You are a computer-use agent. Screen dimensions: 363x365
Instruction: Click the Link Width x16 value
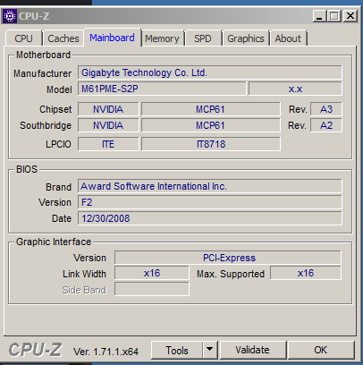[x=152, y=273]
